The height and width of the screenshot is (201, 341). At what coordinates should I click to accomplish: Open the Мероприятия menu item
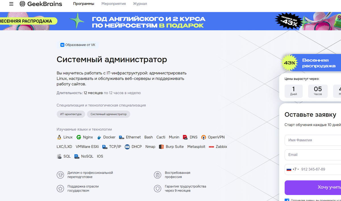coord(114,4)
